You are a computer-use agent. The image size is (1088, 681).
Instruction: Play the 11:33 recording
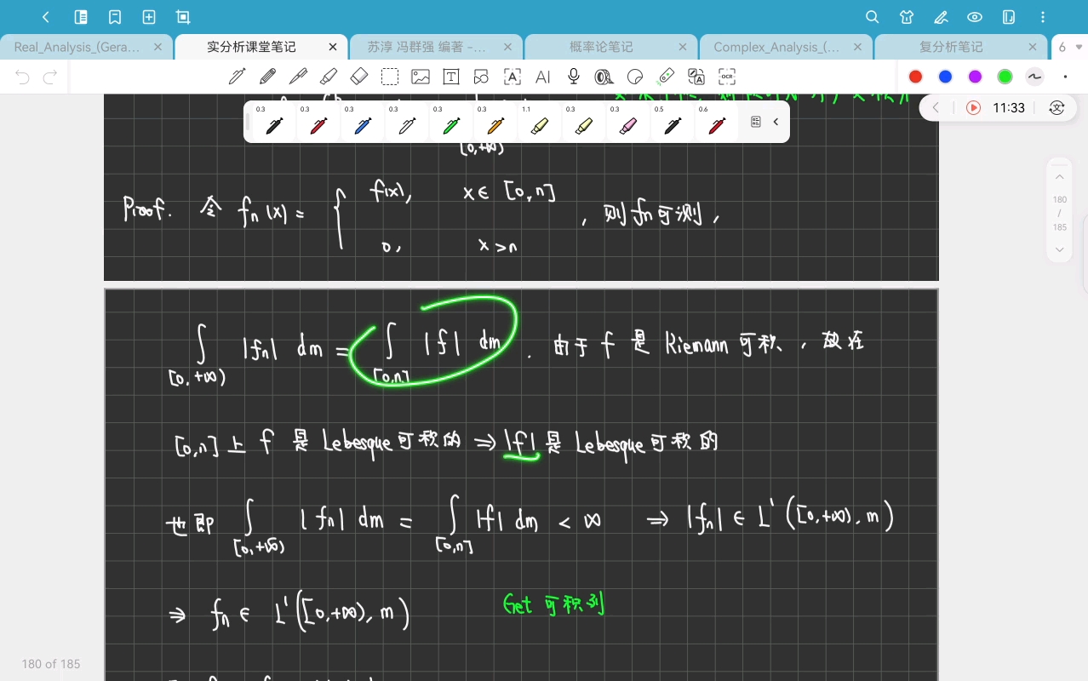click(x=974, y=107)
